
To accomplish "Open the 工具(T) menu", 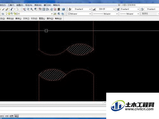I will coord(11,5).
